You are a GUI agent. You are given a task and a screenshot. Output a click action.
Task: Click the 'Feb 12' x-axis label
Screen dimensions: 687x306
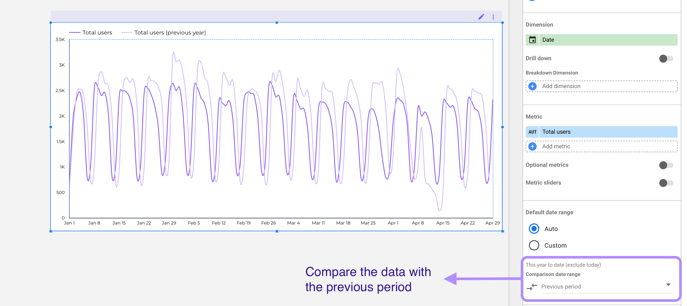tap(219, 223)
